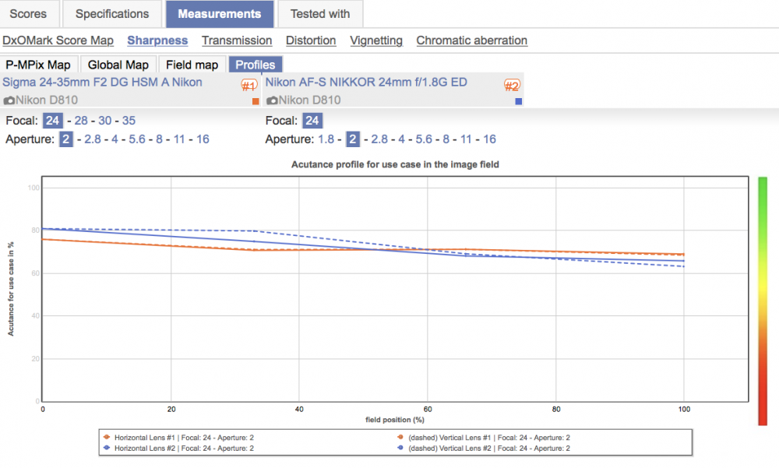Open the Global Map sub-tab
779x468 pixels.
click(x=118, y=65)
